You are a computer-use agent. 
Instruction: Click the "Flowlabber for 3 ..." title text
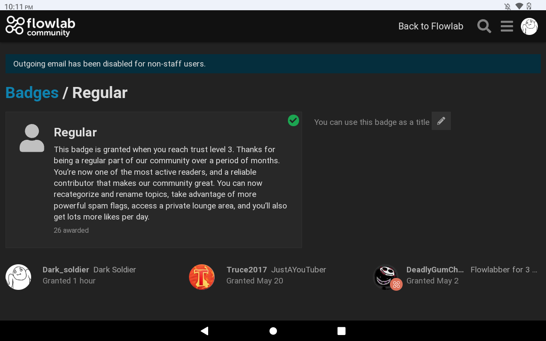pos(504,270)
